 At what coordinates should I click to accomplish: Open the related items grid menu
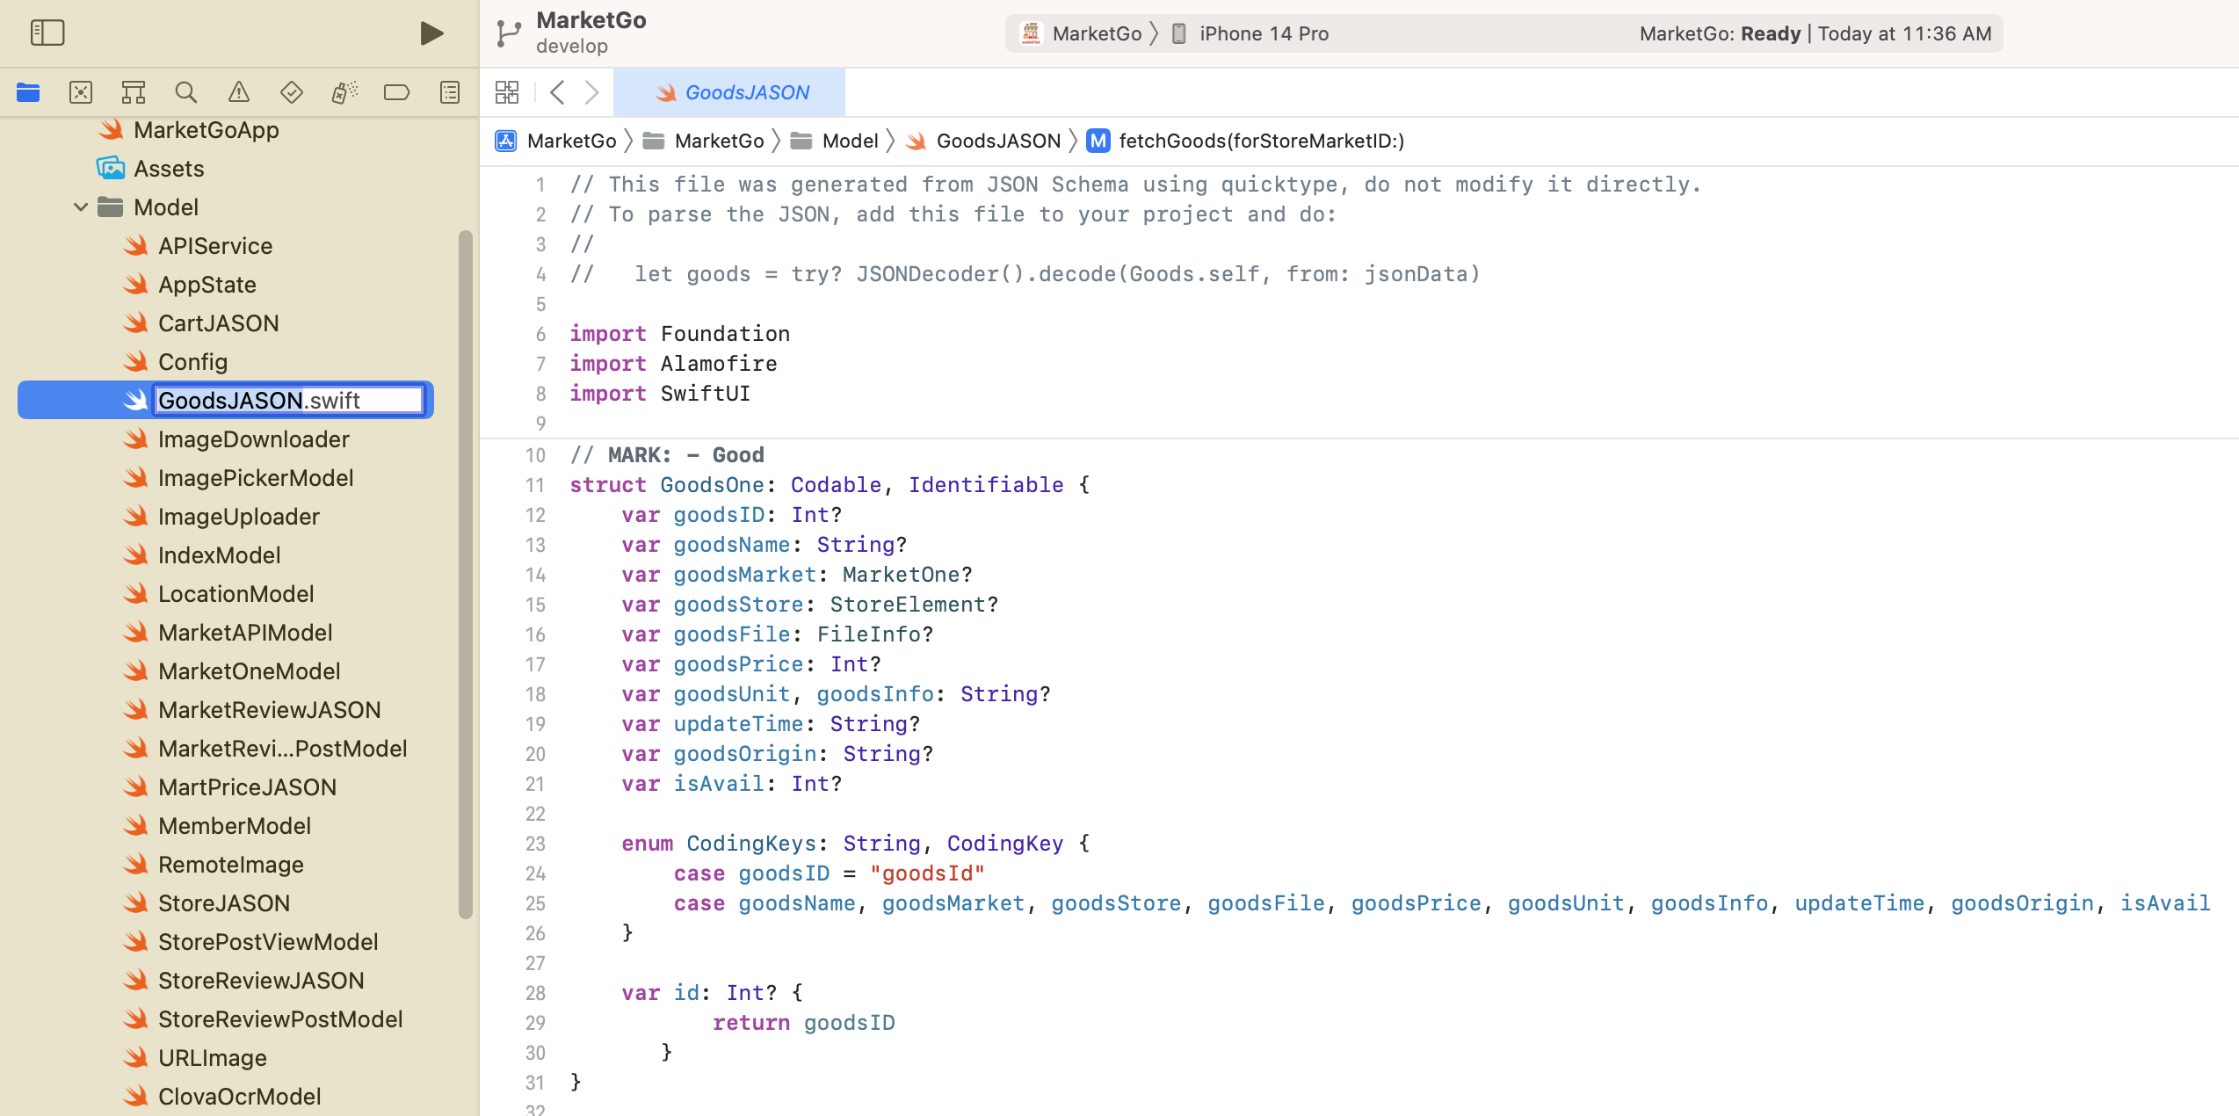click(507, 92)
